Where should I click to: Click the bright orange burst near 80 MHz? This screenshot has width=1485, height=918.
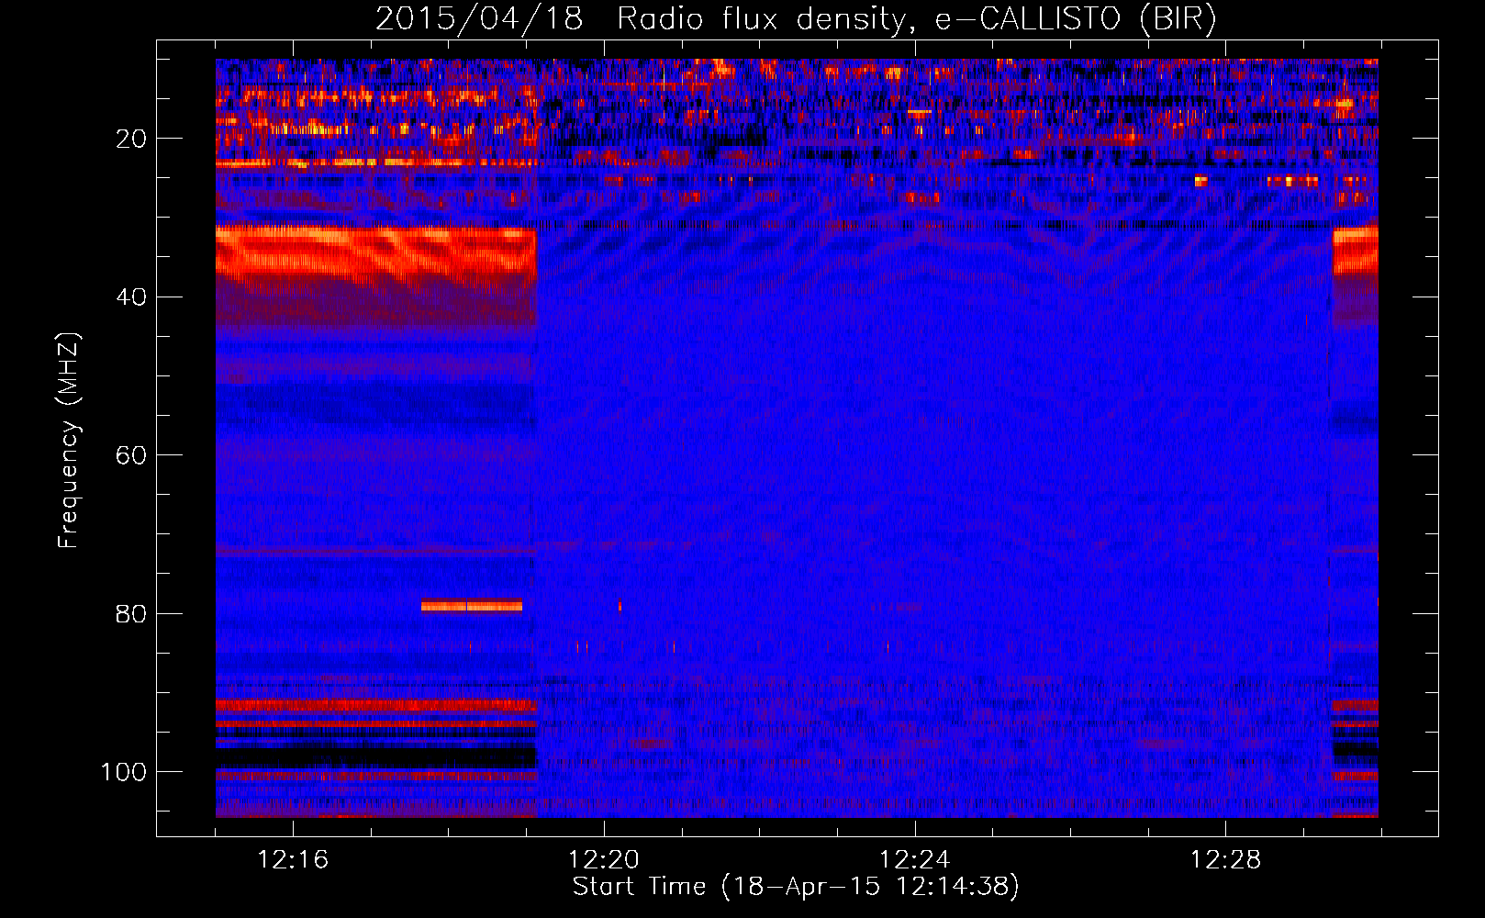pos(472,606)
